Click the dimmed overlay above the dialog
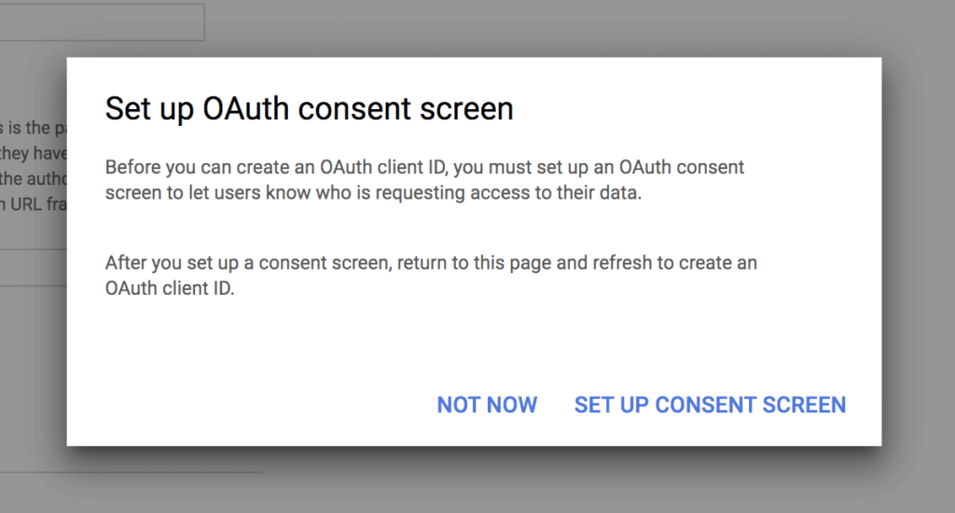Image resolution: width=955 pixels, height=513 pixels. click(x=560, y=26)
